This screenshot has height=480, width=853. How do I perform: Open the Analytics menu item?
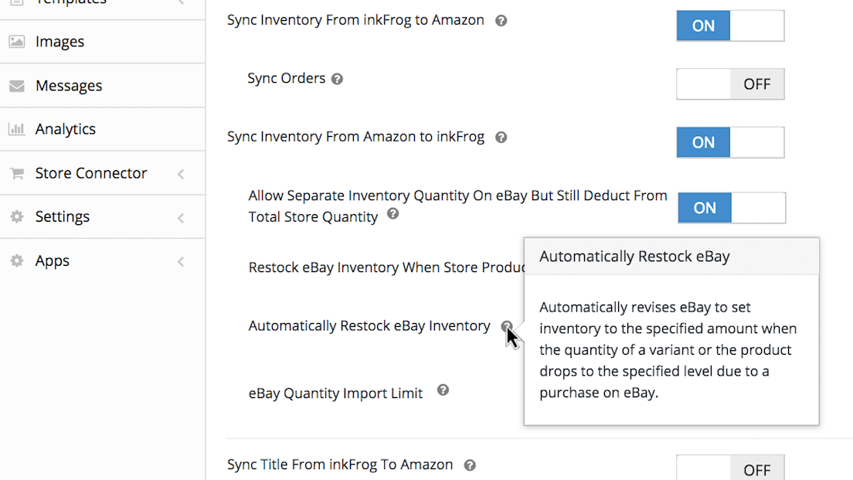click(x=102, y=129)
